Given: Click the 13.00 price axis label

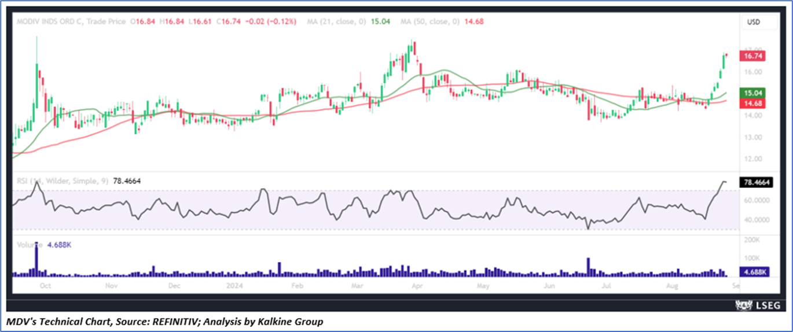Looking at the screenshot, I should 752,138.
